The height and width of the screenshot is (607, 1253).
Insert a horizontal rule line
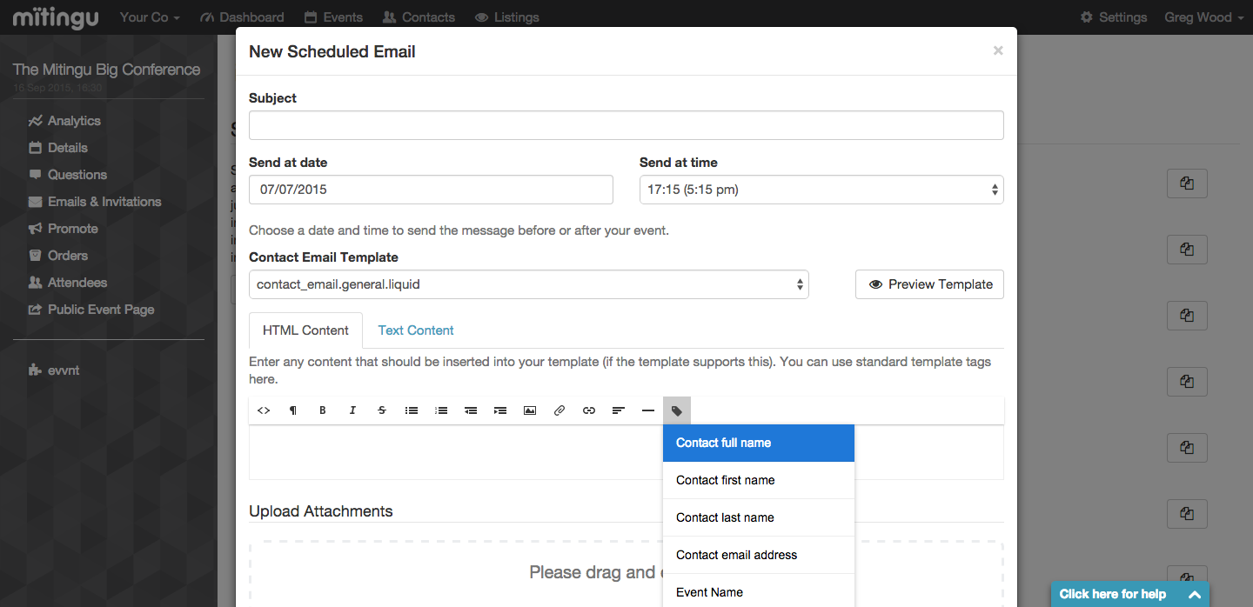(648, 410)
